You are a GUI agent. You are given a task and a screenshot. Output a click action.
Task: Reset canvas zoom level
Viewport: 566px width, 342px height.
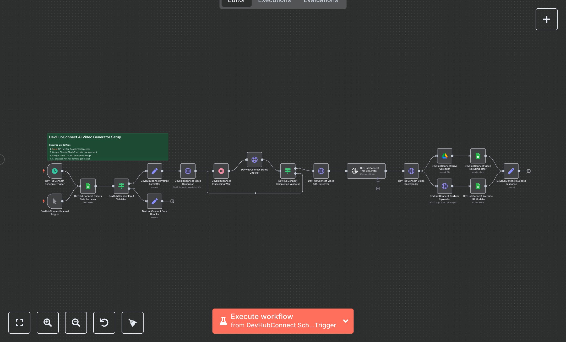104,322
